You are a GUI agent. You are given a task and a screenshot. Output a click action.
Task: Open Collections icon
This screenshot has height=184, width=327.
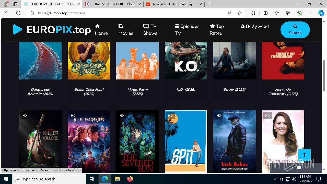click(288, 13)
